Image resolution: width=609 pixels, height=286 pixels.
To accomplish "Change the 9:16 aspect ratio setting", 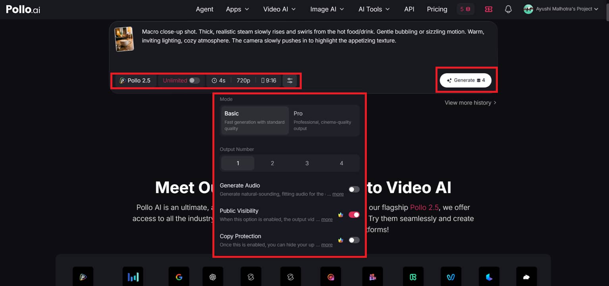I will (269, 81).
